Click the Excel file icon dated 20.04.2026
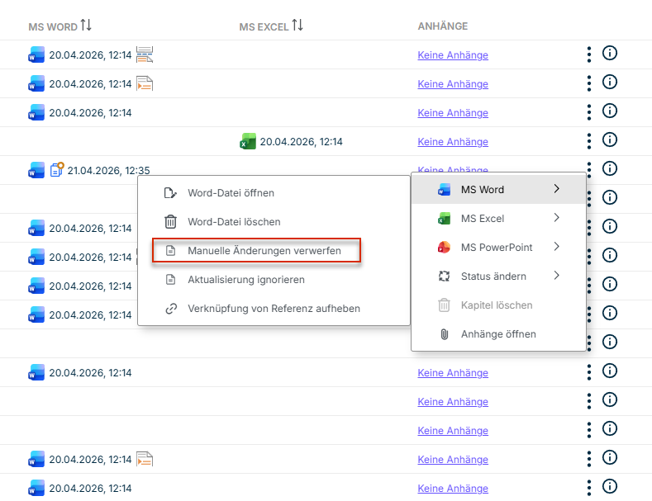 click(x=247, y=142)
